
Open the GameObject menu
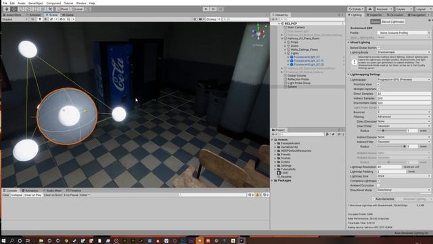pyautogui.click(x=36, y=3)
